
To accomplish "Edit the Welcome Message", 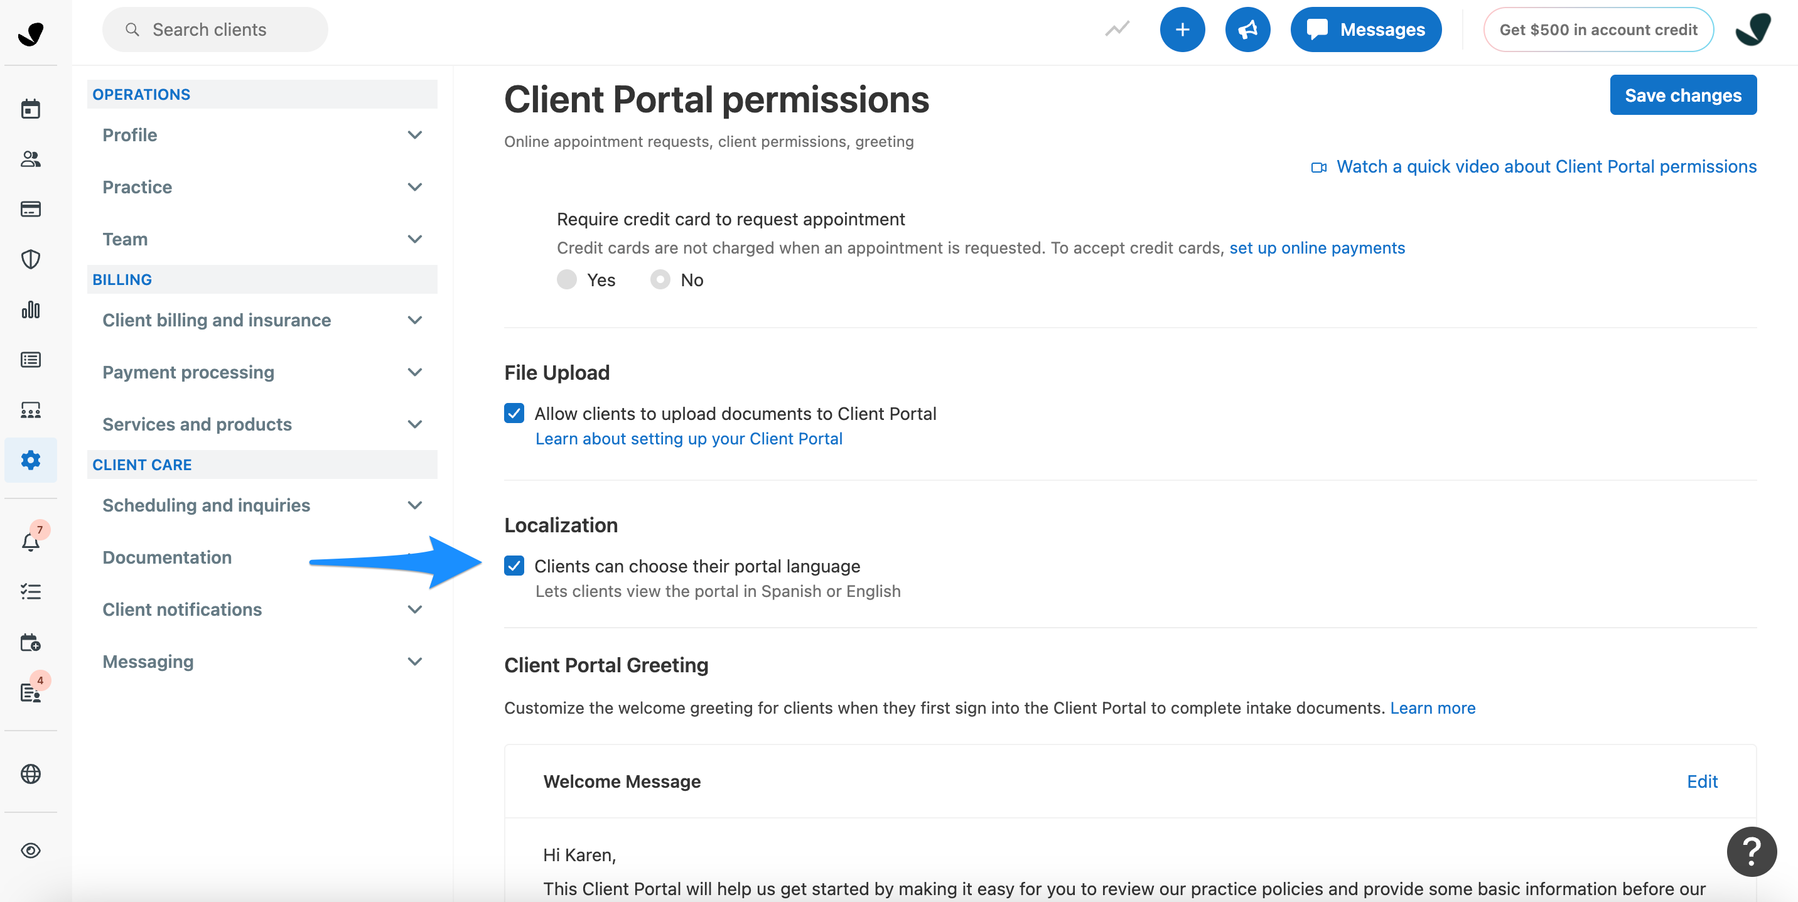I will pos(1702,781).
